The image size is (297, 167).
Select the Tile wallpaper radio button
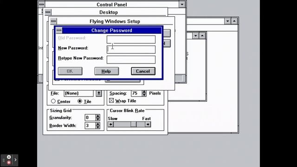pos(80,101)
